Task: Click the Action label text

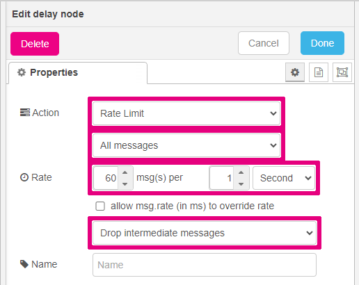Action: [46, 113]
